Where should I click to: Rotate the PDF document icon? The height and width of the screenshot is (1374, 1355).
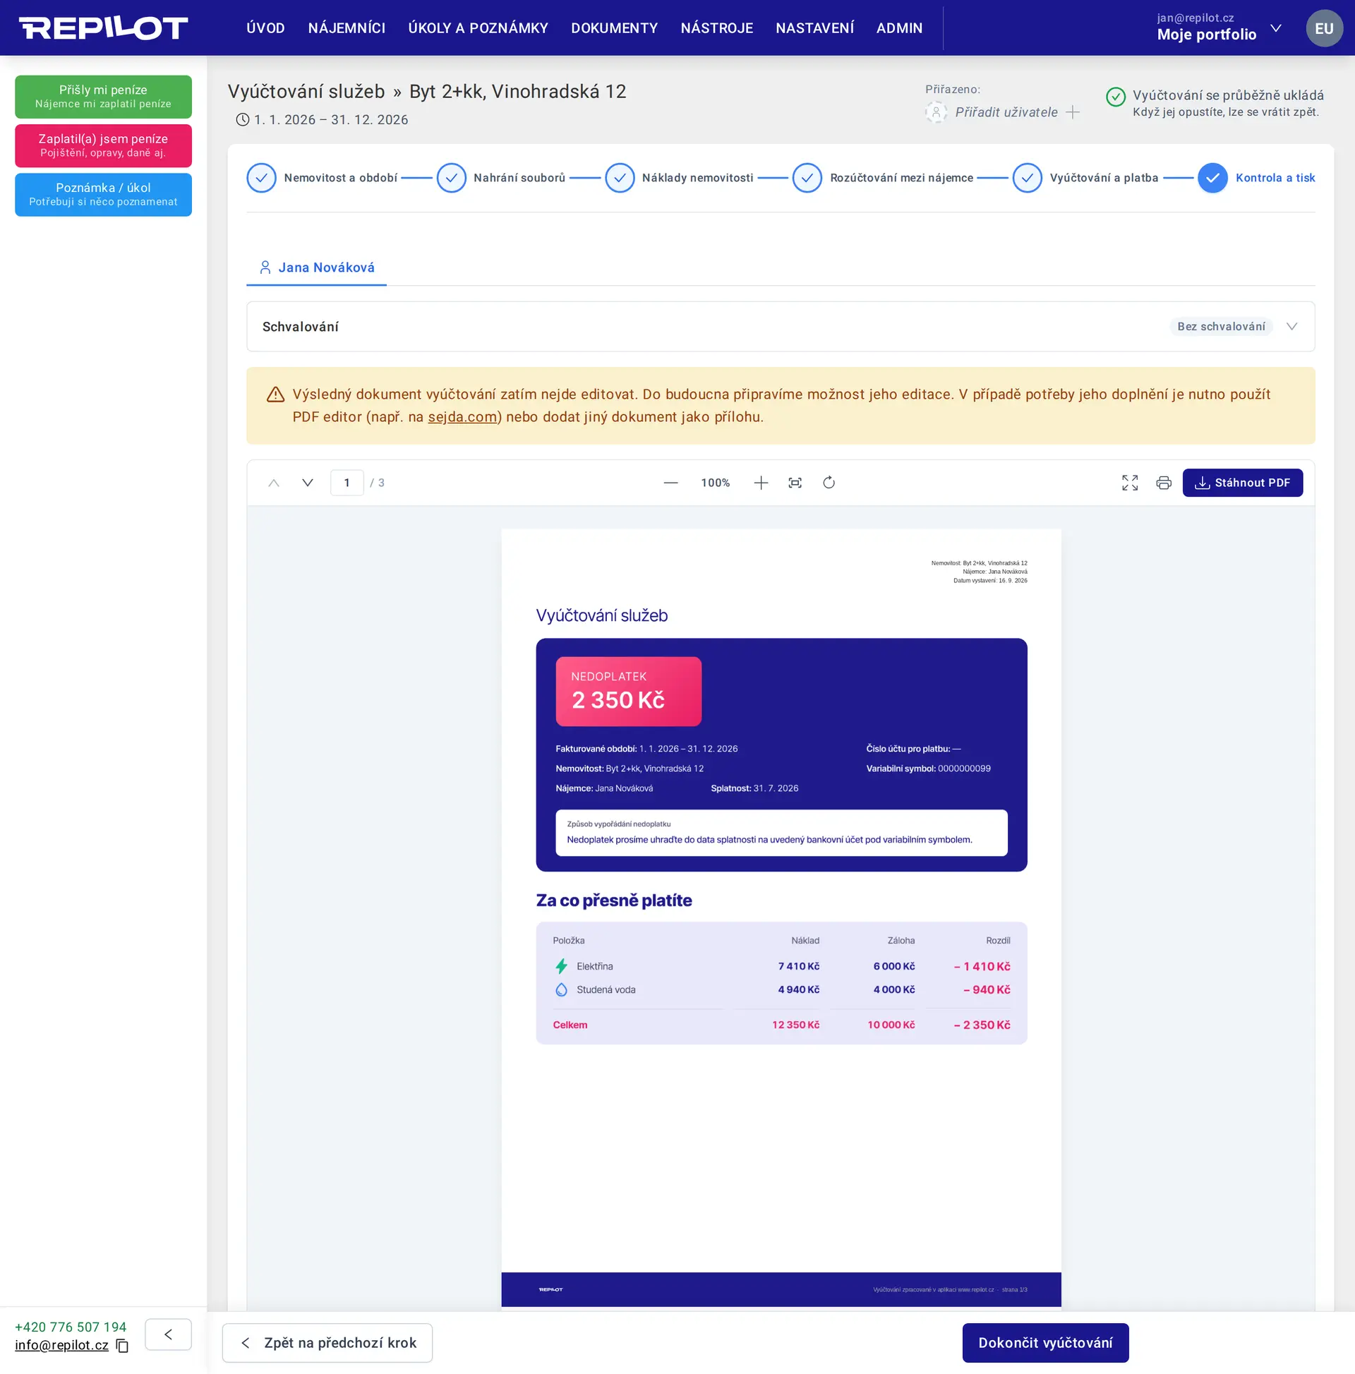click(x=829, y=483)
